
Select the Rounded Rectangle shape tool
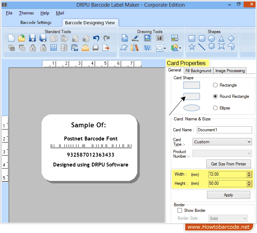pyautogui.click(x=202, y=38)
